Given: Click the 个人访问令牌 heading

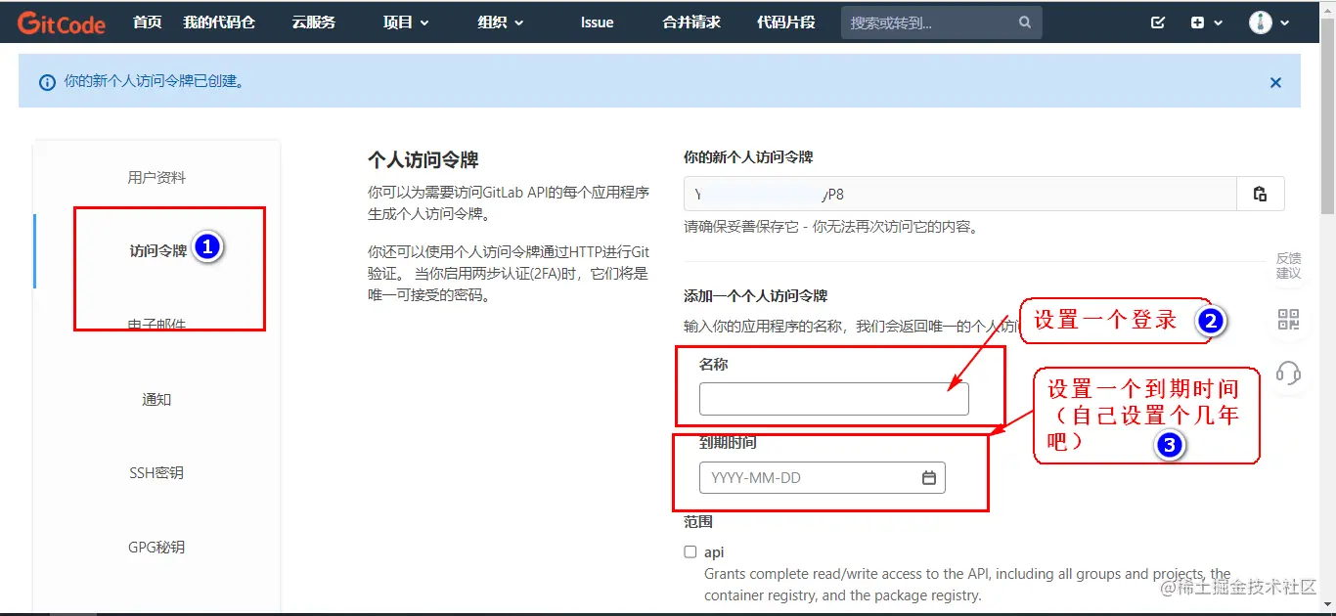Looking at the screenshot, I should click(423, 159).
